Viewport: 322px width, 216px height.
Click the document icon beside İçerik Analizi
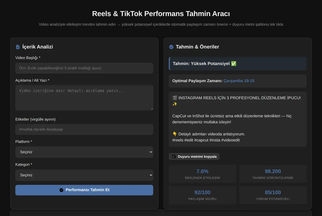(x=18, y=47)
